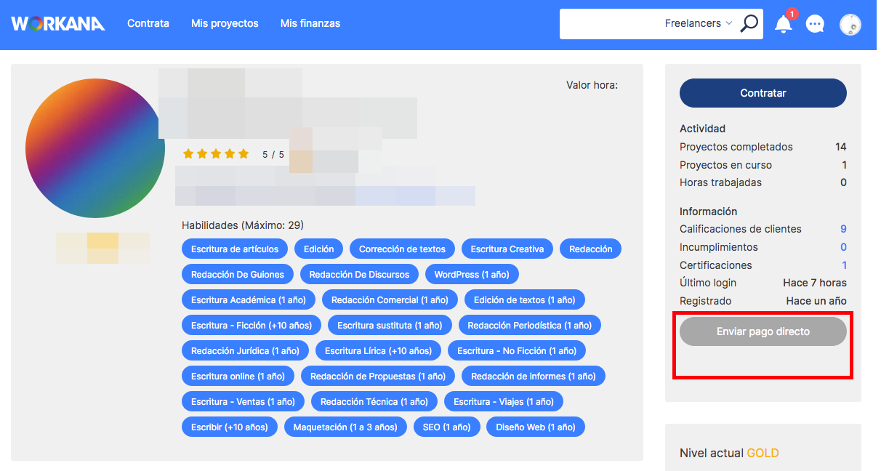Image resolution: width=881 pixels, height=471 pixels.
Task: Click the Workana logo
Action: (x=58, y=23)
